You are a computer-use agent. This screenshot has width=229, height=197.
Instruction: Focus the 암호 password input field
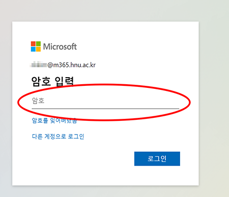[105, 101]
